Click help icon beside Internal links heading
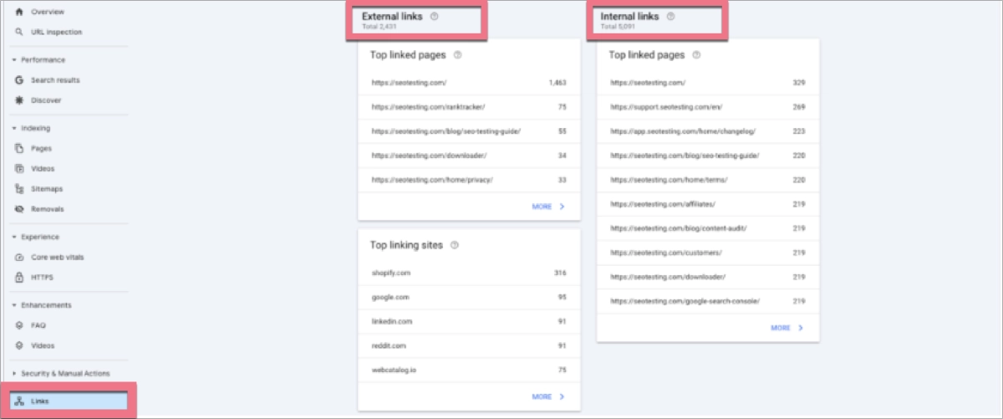Image resolution: width=1003 pixels, height=419 pixels. (x=671, y=16)
